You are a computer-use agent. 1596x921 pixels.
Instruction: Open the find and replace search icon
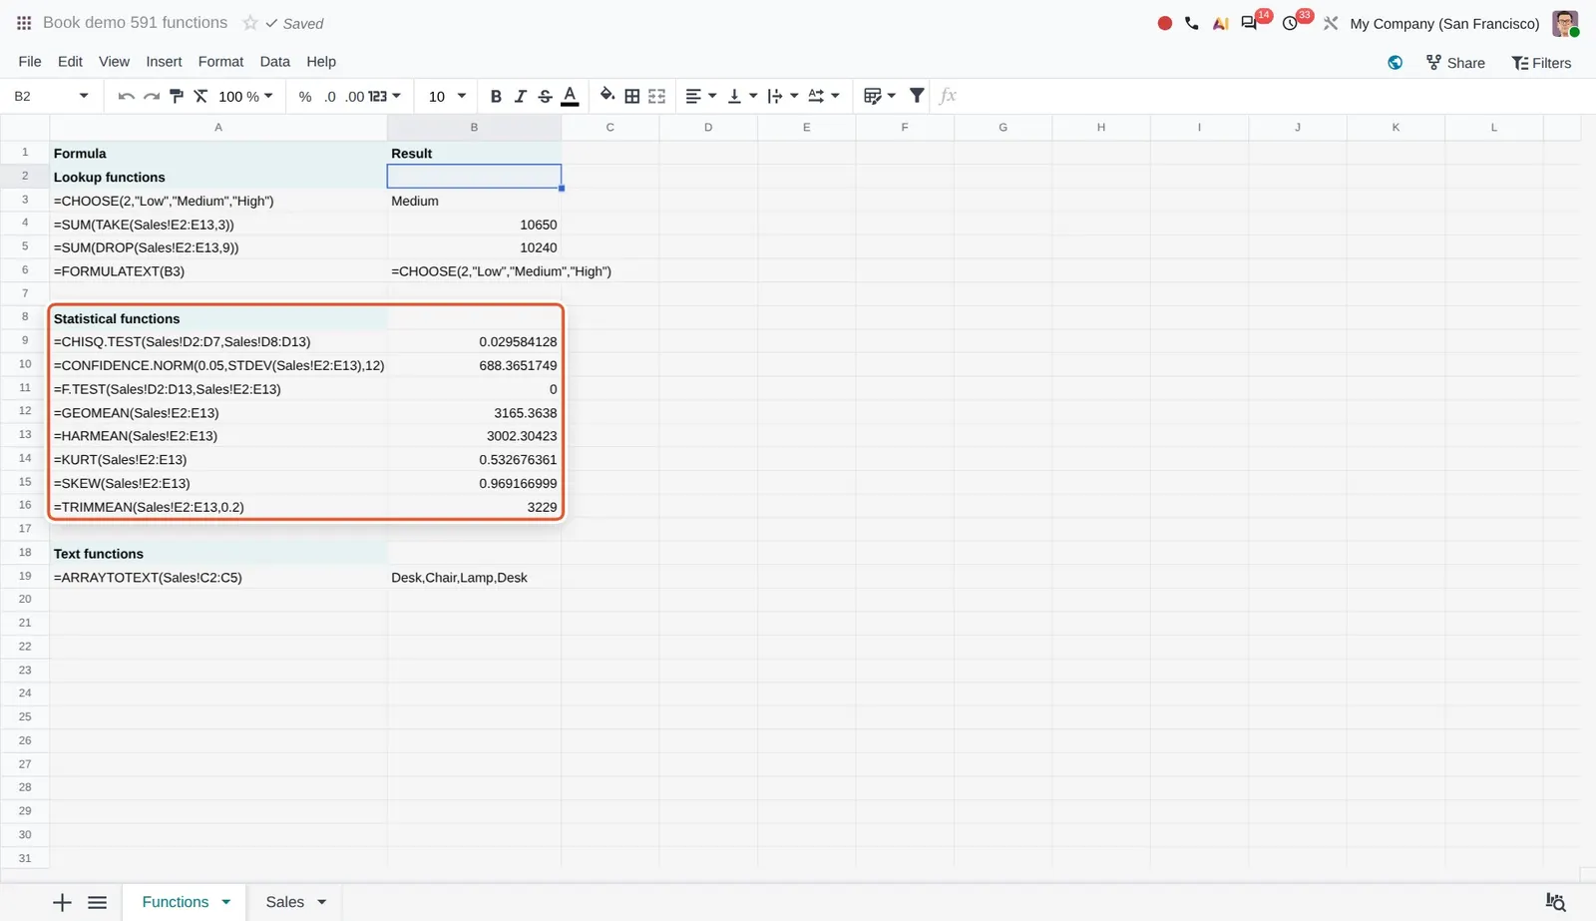click(1555, 902)
